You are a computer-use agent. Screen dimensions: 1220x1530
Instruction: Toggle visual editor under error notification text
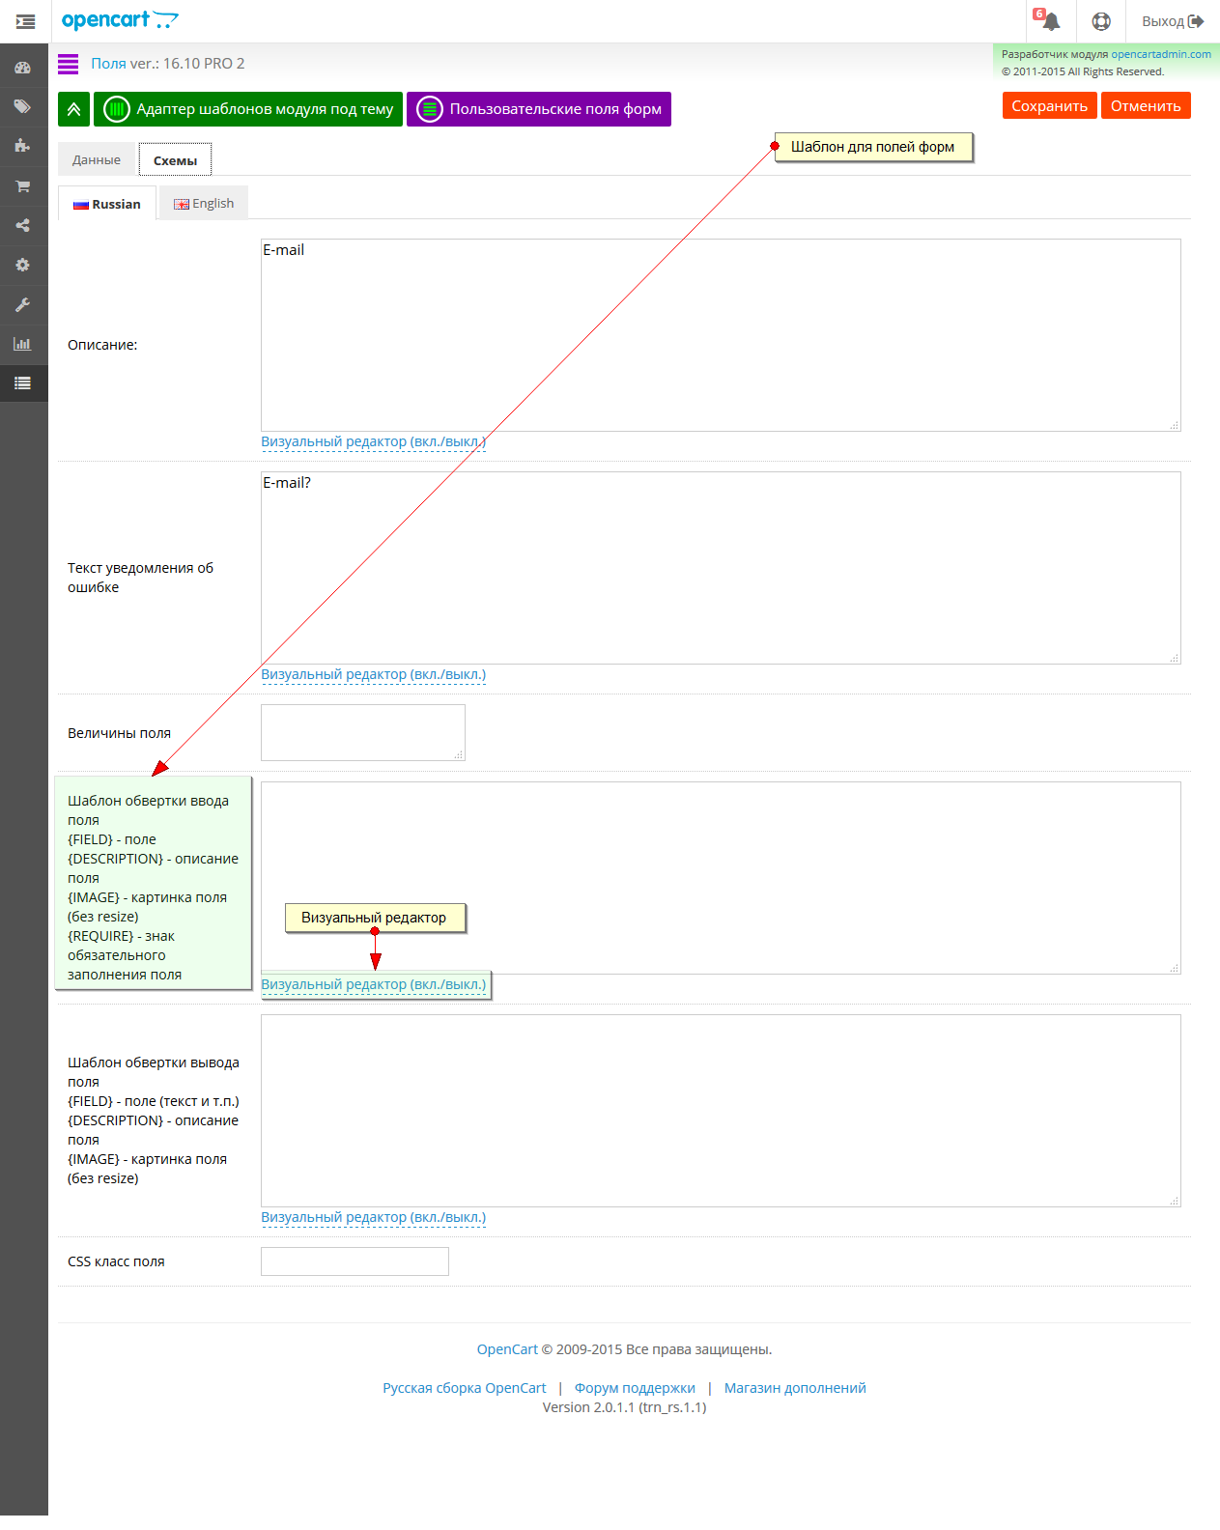point(374,674)
